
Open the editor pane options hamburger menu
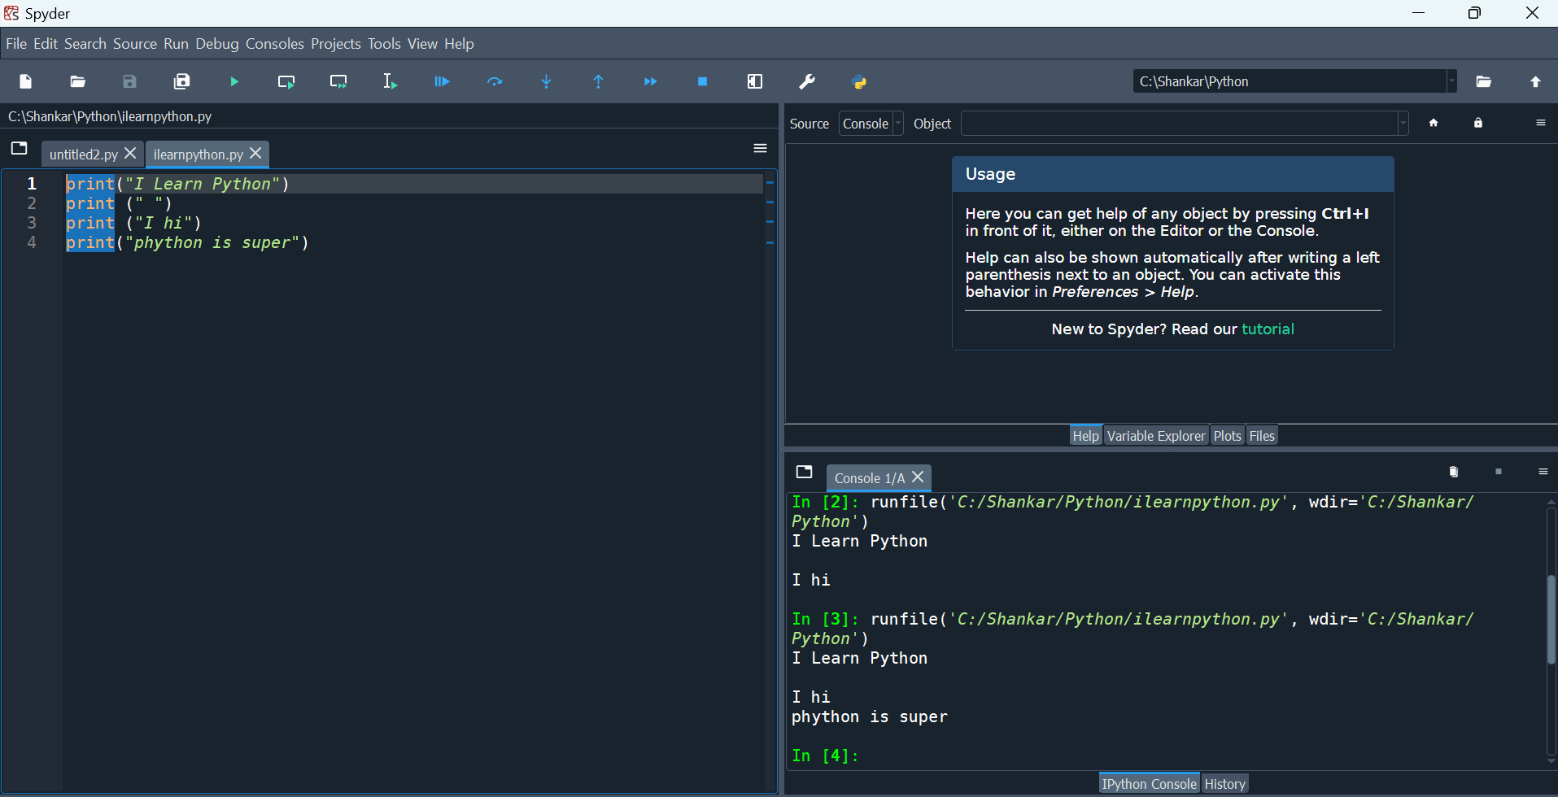pyautogui.click(x=760, y=149)
